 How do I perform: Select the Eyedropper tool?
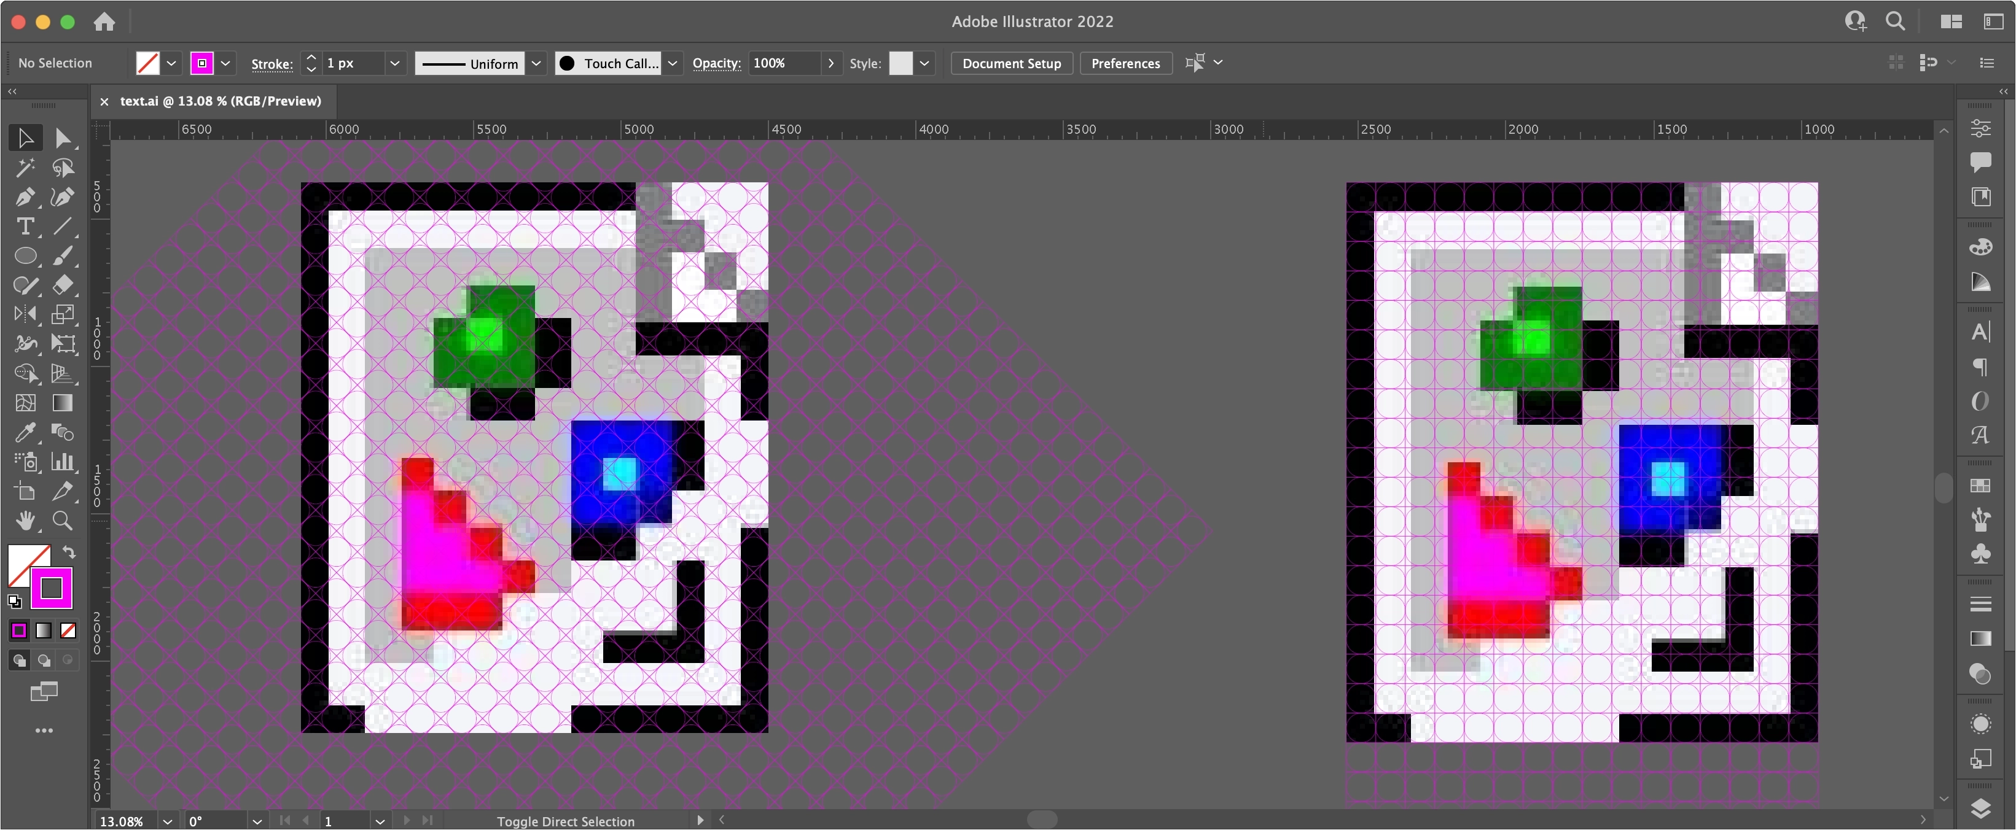tap(25, 433)
